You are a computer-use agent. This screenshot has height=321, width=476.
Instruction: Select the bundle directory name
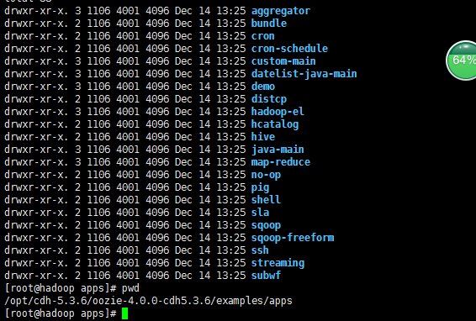tap(269, 24)
